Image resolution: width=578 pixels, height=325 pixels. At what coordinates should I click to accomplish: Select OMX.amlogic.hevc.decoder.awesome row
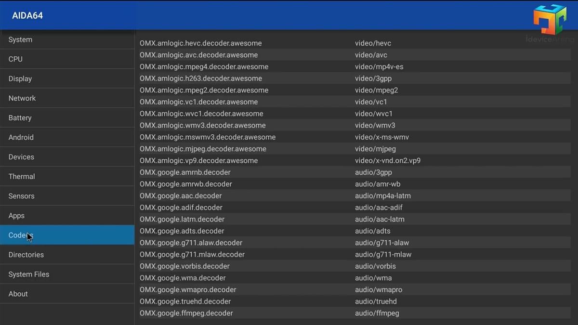pos(355,43)
